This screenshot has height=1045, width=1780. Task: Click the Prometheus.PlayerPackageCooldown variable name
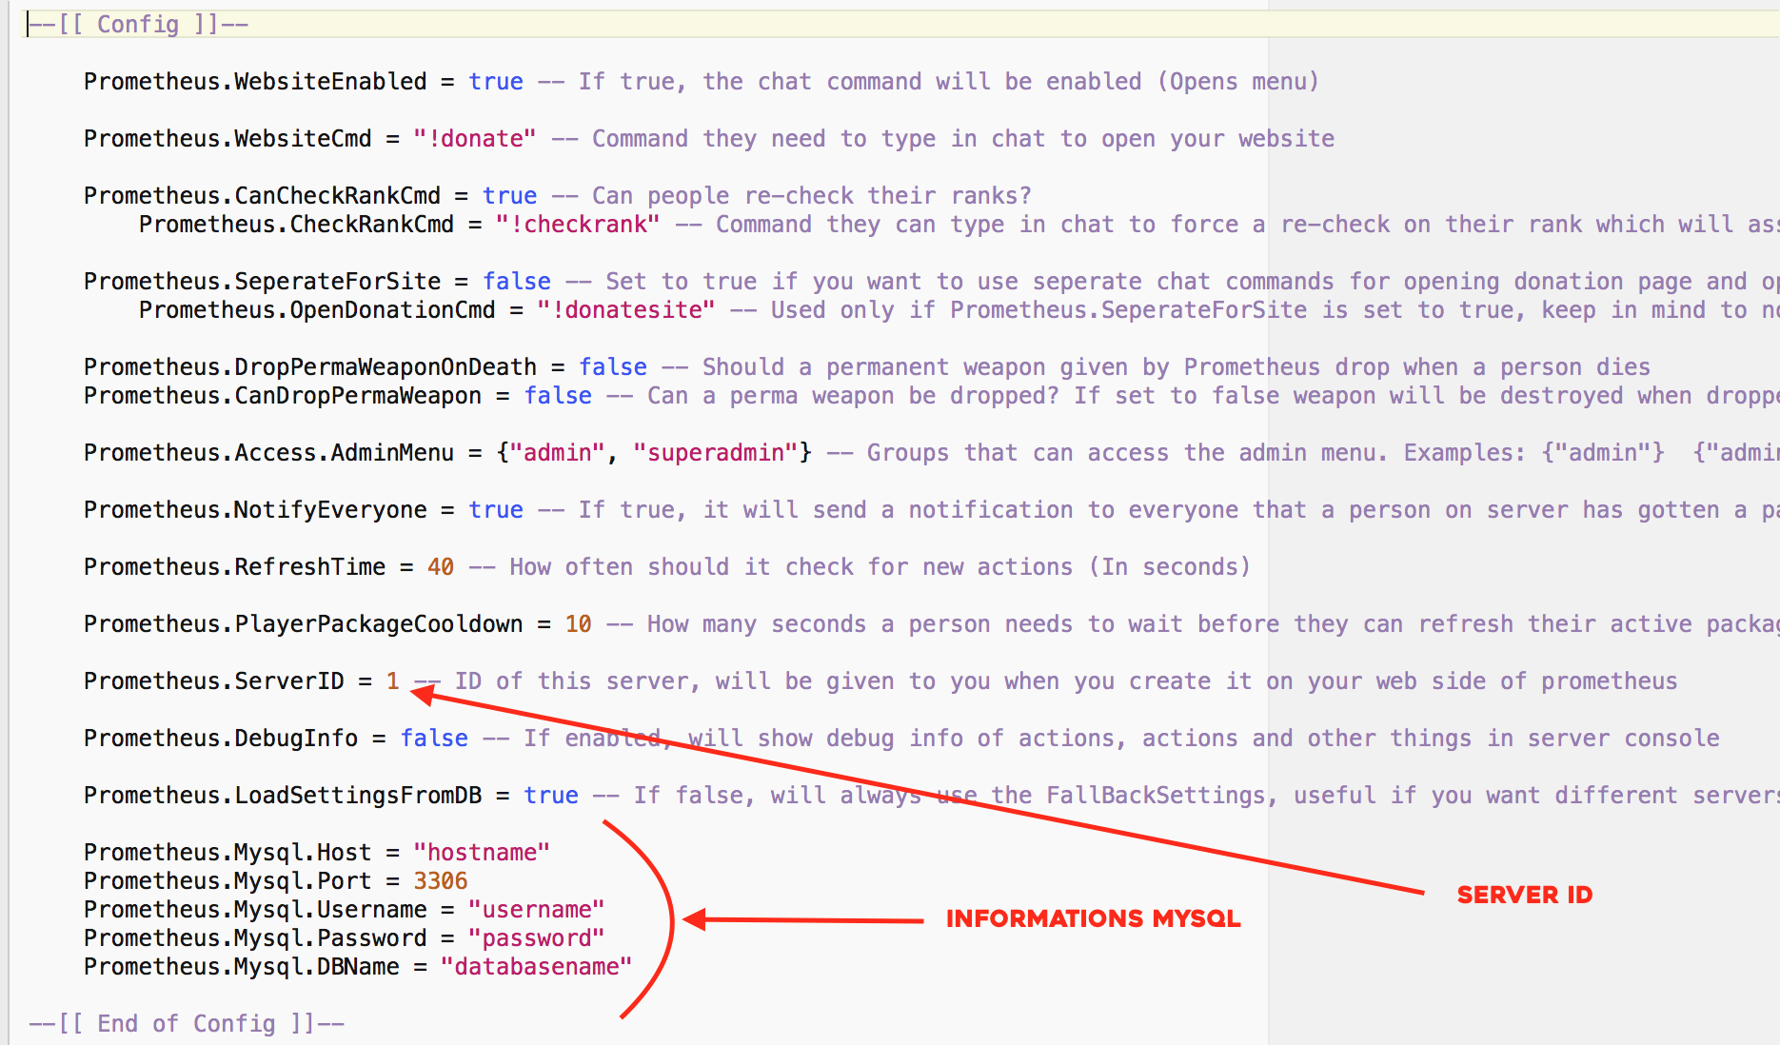[x=304, y=624]
